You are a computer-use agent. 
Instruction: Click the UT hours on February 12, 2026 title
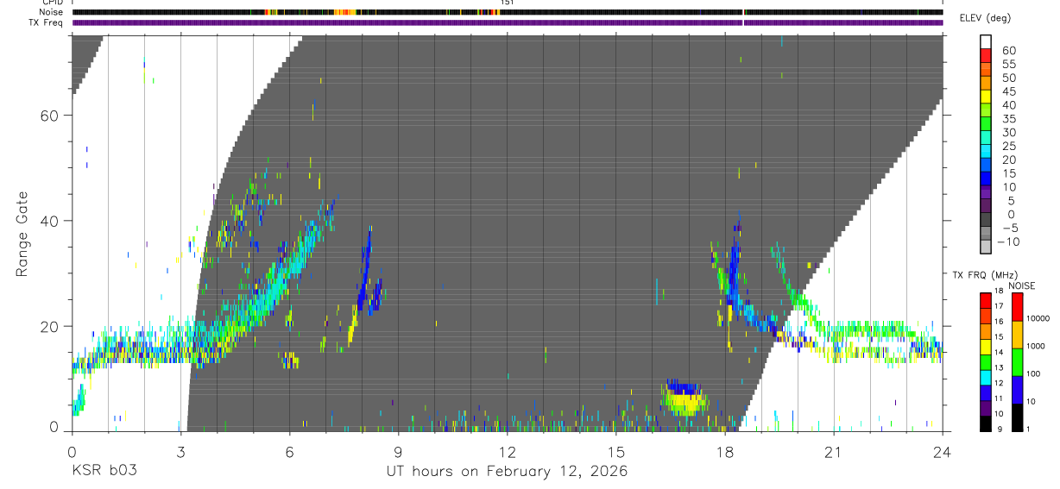(507, 471)
